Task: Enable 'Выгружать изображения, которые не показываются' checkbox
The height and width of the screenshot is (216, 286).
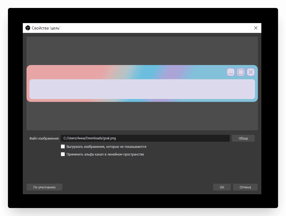Action: pyautogui.click(x=63, y=147)
